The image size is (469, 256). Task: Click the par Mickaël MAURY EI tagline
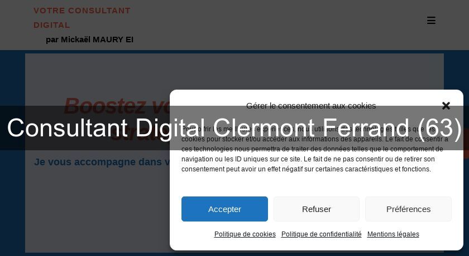point(89,40)
